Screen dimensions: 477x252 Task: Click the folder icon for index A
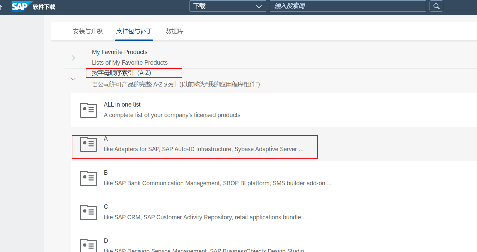click(x=88, y=144)
